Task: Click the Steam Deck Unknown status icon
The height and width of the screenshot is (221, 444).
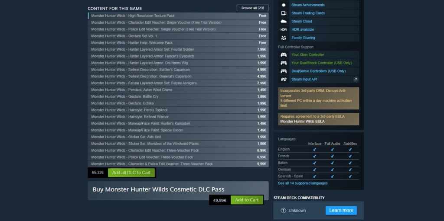Action: point(284,211)
